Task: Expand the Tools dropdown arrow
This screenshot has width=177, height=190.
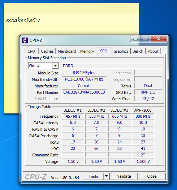Action: pyautogui.click(x=106, y=176)
